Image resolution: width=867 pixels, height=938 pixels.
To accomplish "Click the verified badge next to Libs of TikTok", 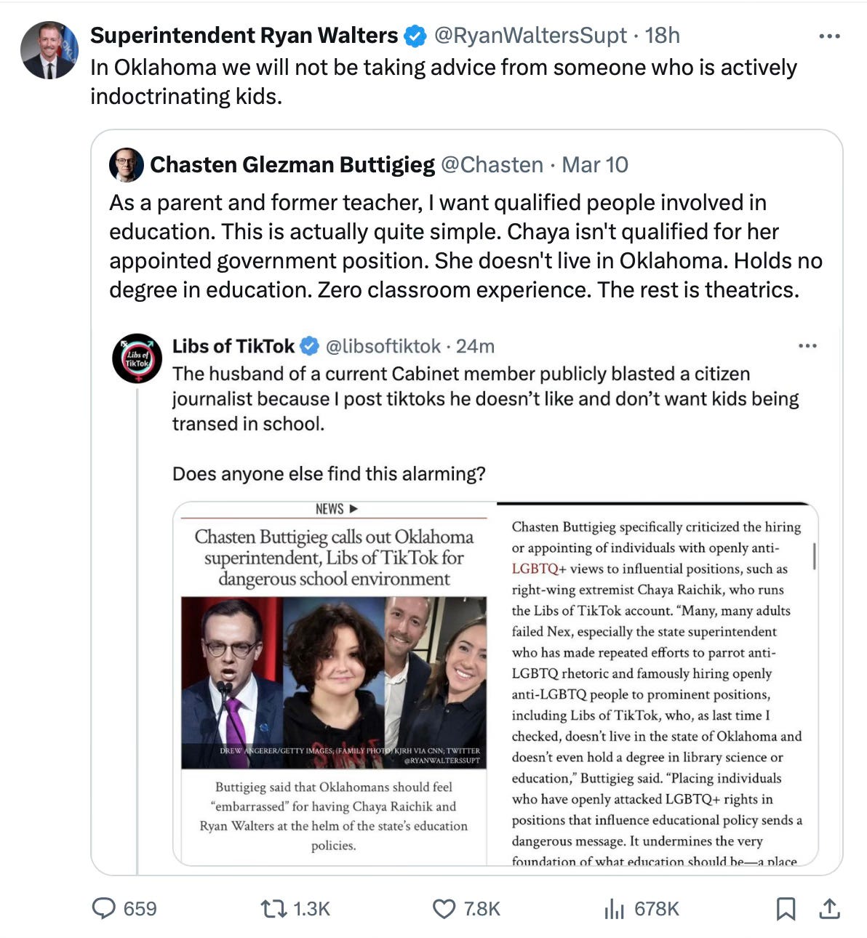I will point(310,346).
